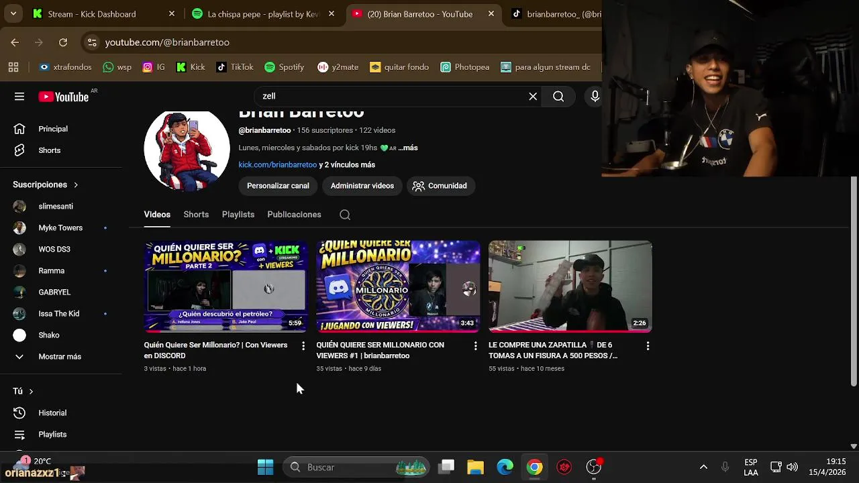This screenshot has height=483, width=859.
Task: Select the Videos channel tab
Action: click(x=157, y=215)
